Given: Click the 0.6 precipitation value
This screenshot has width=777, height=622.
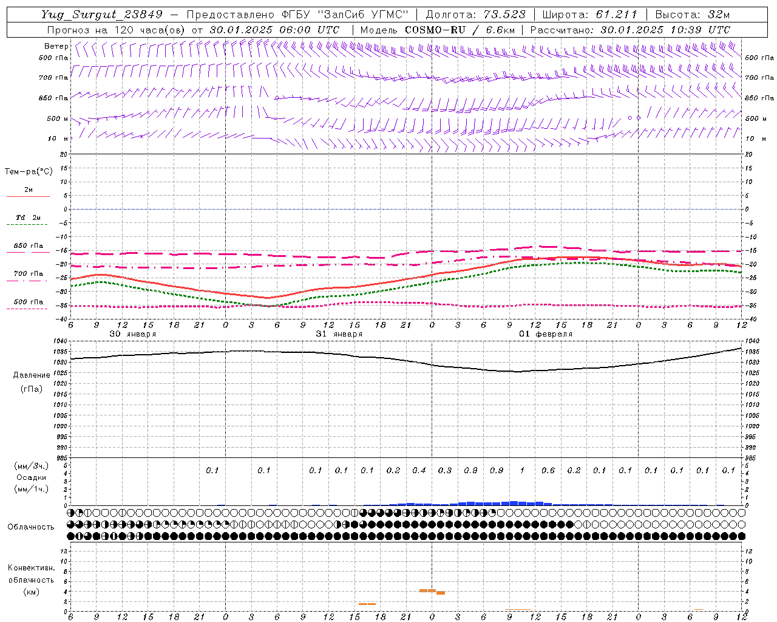Looking at the screenshot, I should click(x=548, y=471).
